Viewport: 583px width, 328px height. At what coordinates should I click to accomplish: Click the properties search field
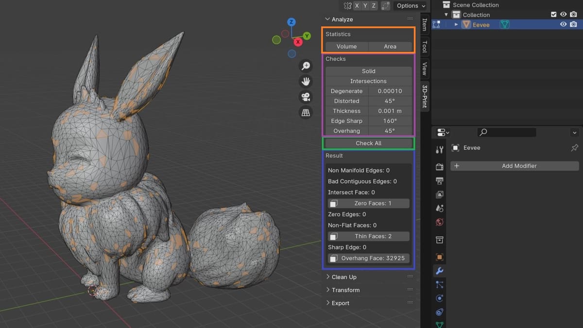(507, 132)
